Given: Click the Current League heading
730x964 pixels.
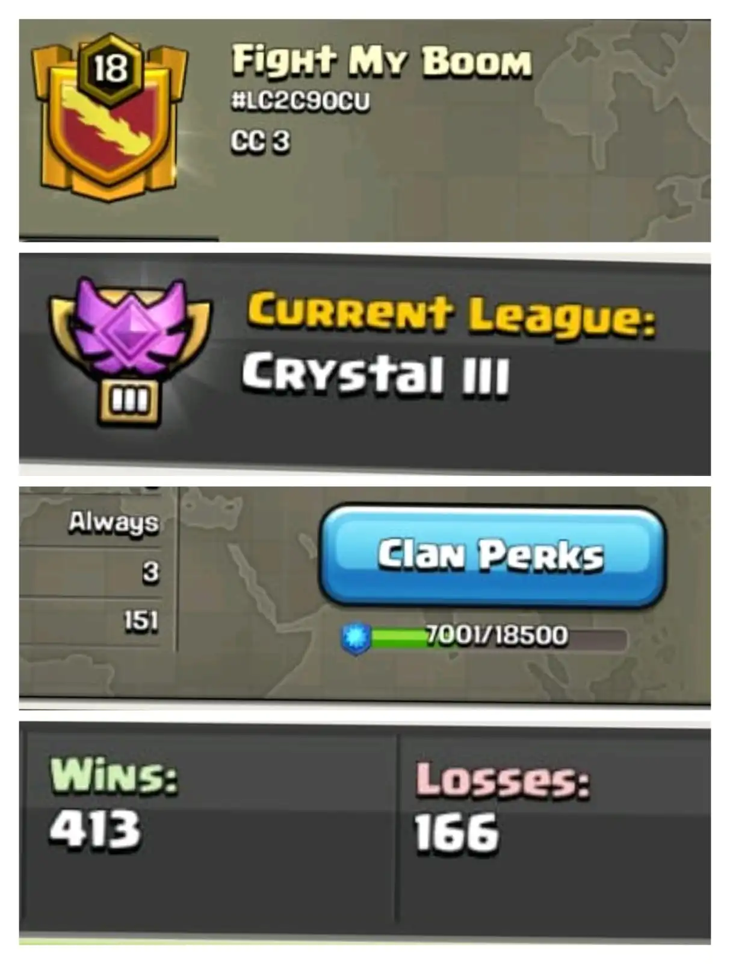Looking at the screenshot, I should coord(450,315).
